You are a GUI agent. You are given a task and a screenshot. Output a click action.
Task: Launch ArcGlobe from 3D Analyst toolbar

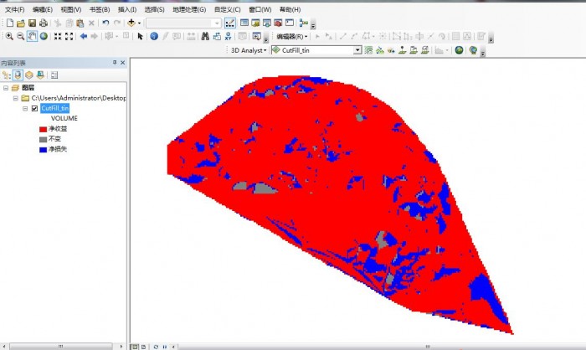473,50
